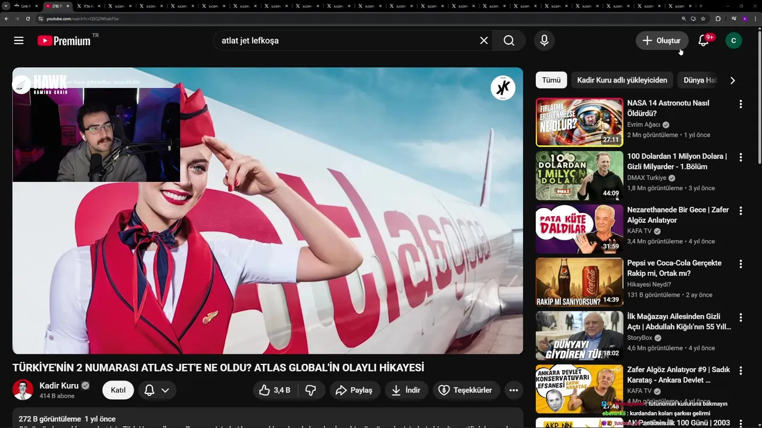Click the Oluştur create button
This screenshot has width=762, height=428.
pyautogui.click(x=661, y=40)
